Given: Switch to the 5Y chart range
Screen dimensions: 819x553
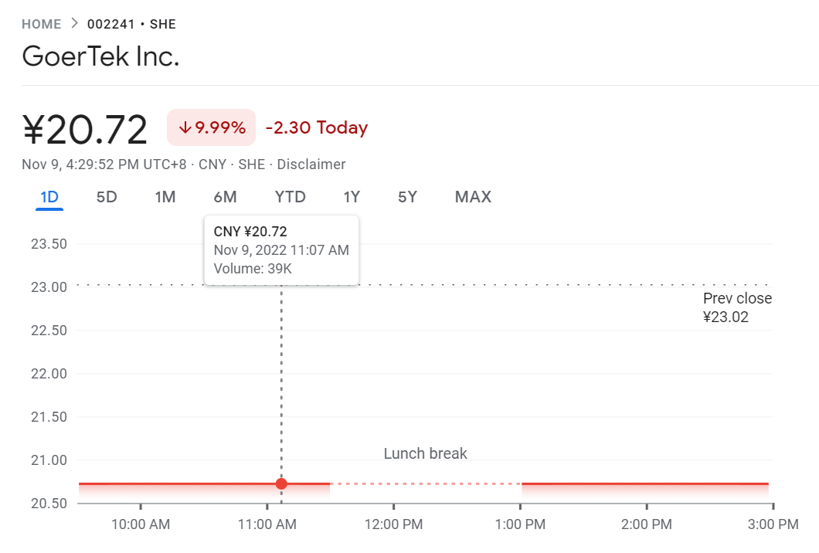Looking at the screenshot, I should (407, 197).
